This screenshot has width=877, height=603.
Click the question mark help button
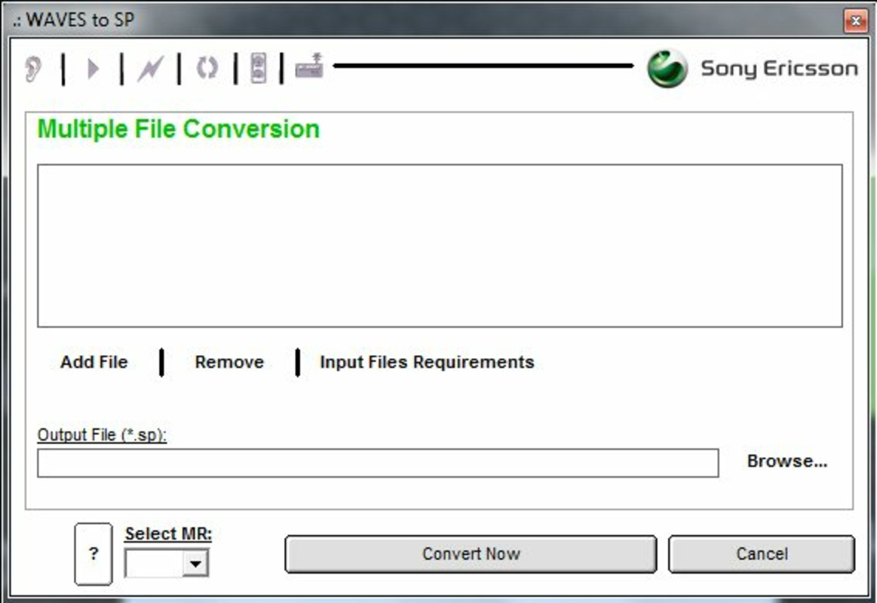pos(94,554)
